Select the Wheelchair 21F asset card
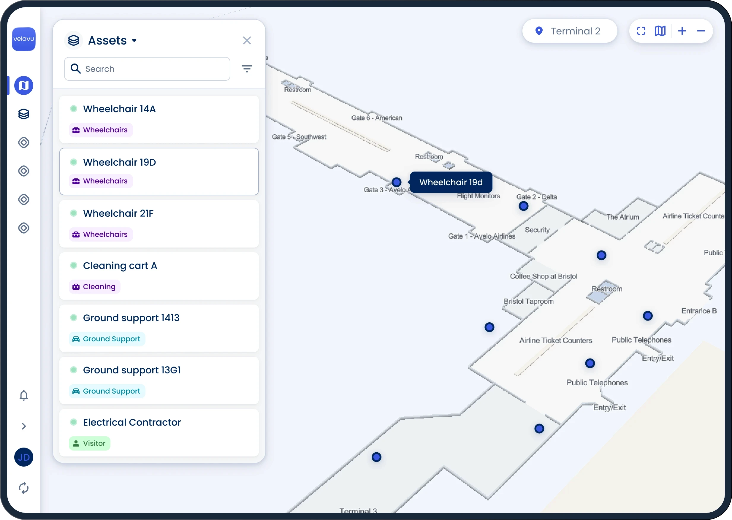This screenshot has width=732, height=520. (159, 224)
